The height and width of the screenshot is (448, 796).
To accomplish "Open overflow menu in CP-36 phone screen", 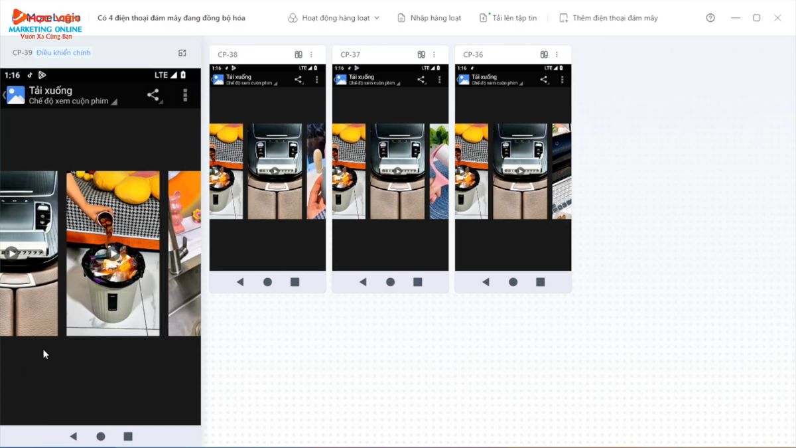I will pyautogui.click(x=562, y=80).
